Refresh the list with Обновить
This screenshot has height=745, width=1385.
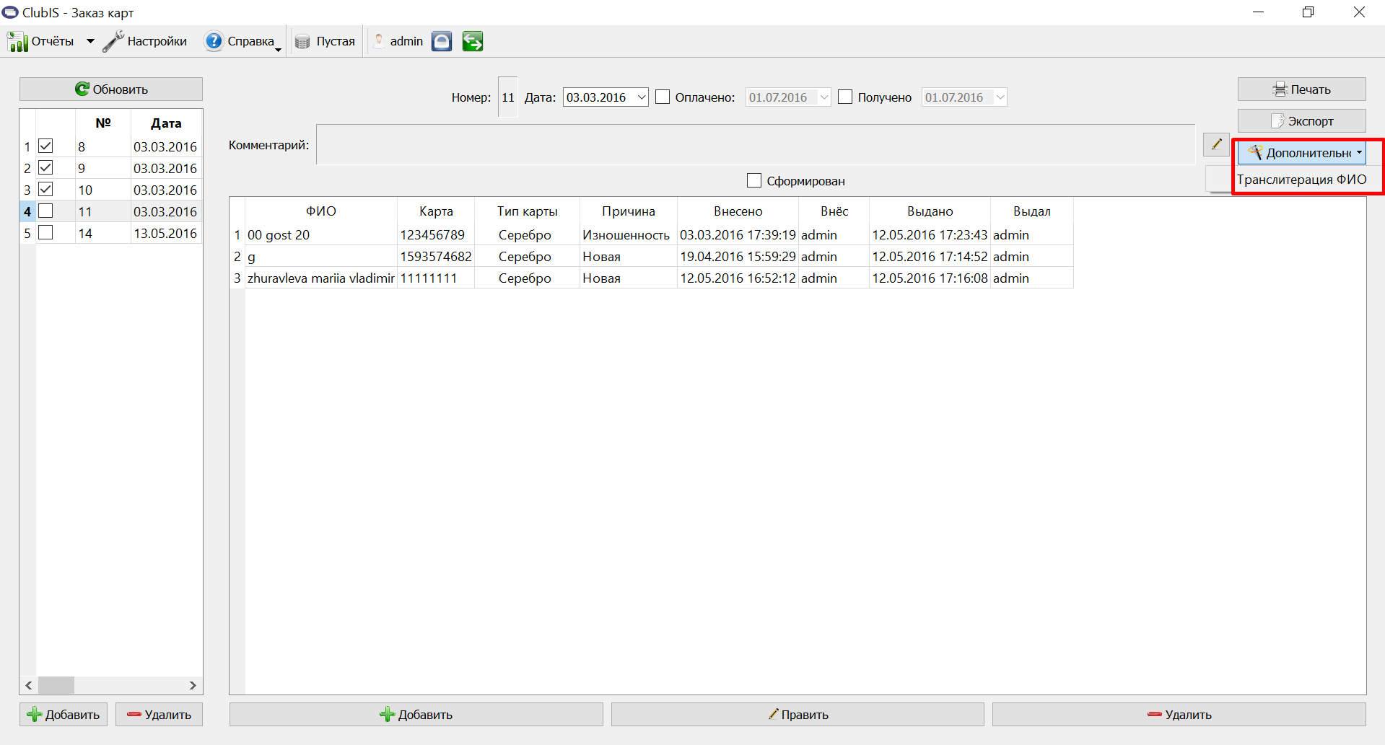coord(111,89)
